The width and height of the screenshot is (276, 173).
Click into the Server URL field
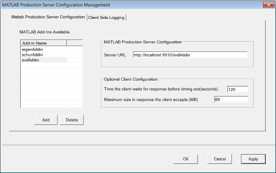(190, 55)
